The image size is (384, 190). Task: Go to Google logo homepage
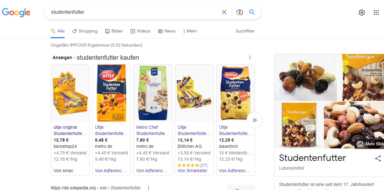point(16,12)
